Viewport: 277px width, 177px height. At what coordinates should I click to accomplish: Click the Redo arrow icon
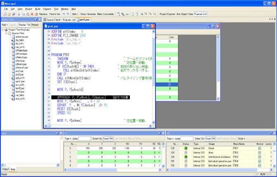[x=68, y=14]
